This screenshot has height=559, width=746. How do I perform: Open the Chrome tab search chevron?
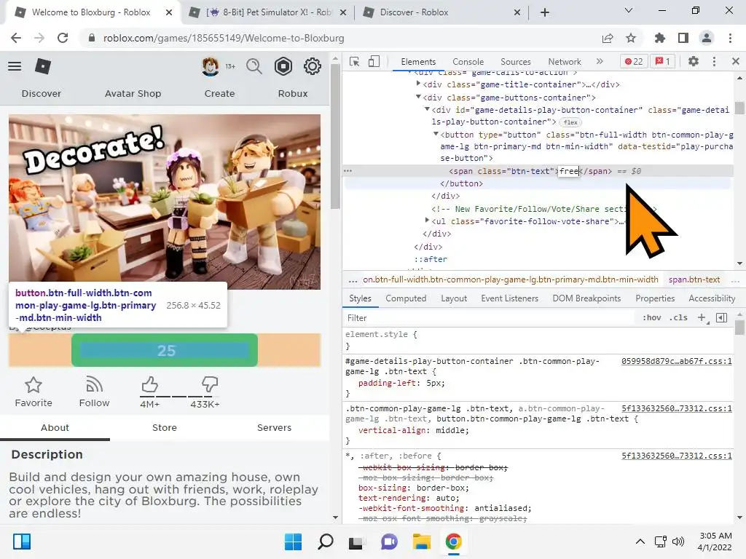[x=629, y=10]
